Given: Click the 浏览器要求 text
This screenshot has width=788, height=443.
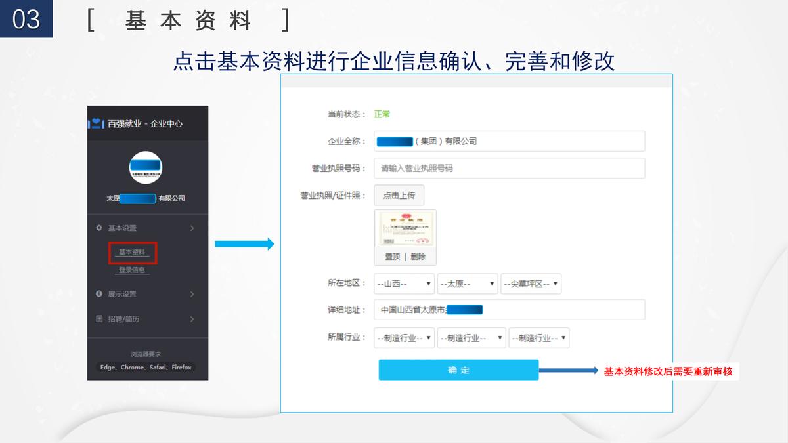Looking at the screenshot, I should click(146, 354).
